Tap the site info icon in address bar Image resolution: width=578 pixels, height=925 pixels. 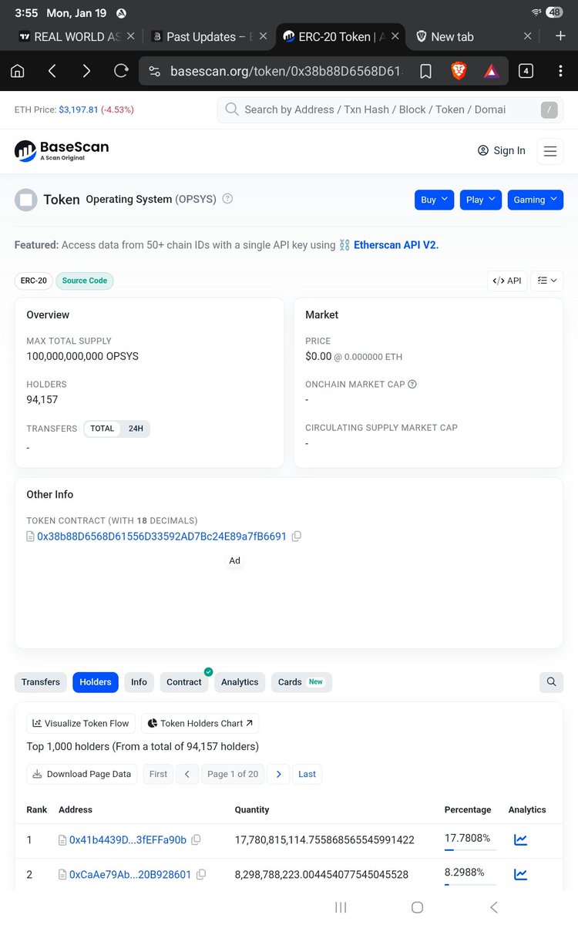(154, 71)
